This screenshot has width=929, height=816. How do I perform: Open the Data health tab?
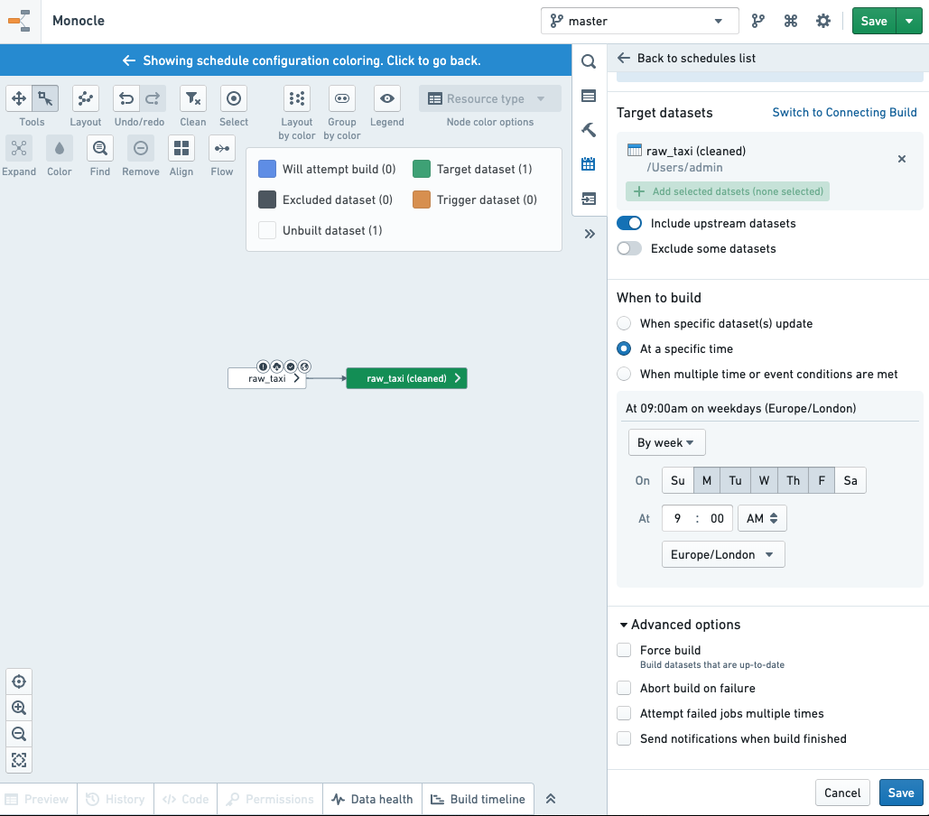[x=372, y=800]
